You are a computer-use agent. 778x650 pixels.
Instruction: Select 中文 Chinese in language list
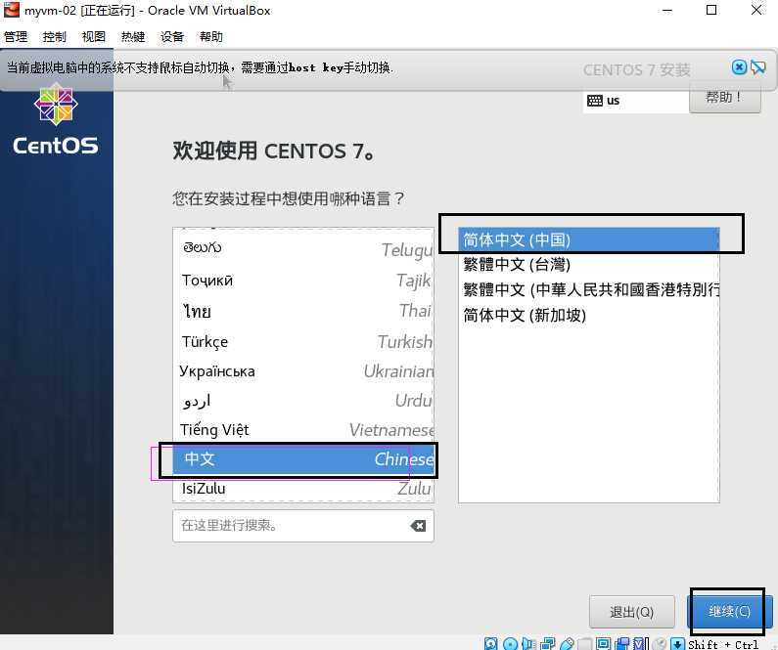coord(303,459)
